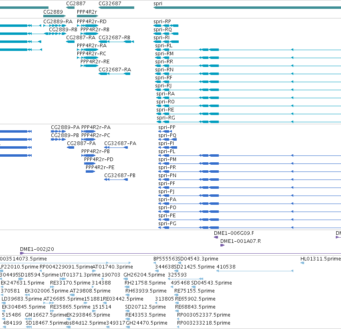Select EST RE75155.5prime
The image size is (341, 329).
pyautogui.click(x=194, y=291)
